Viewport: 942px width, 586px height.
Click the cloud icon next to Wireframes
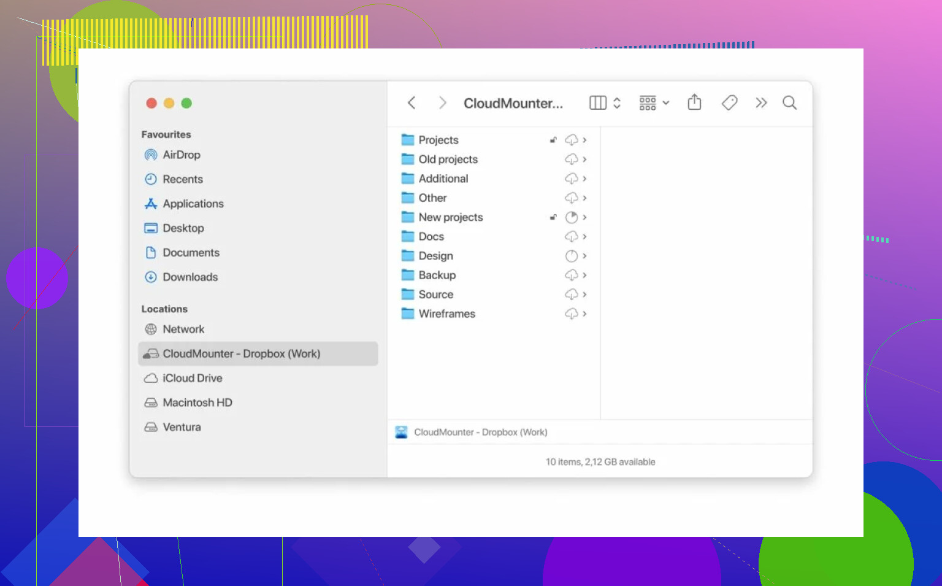coord(571,314)
